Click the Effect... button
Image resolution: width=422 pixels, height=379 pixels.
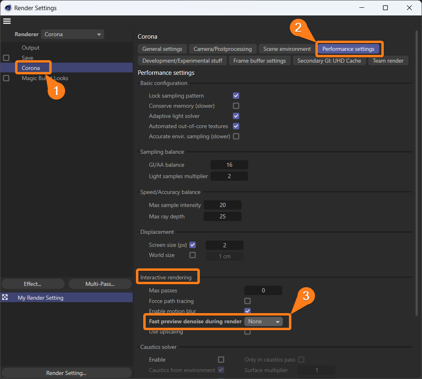pos(33,284)
